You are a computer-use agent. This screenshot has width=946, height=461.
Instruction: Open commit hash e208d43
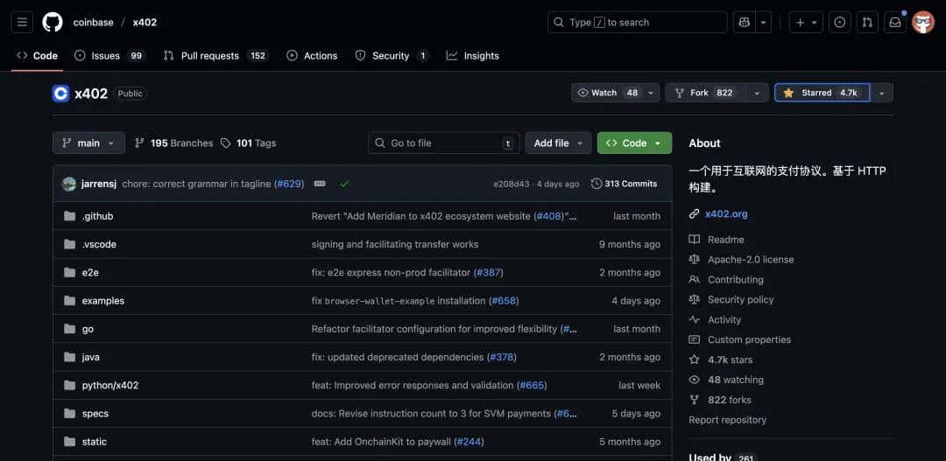coord(512,184)
